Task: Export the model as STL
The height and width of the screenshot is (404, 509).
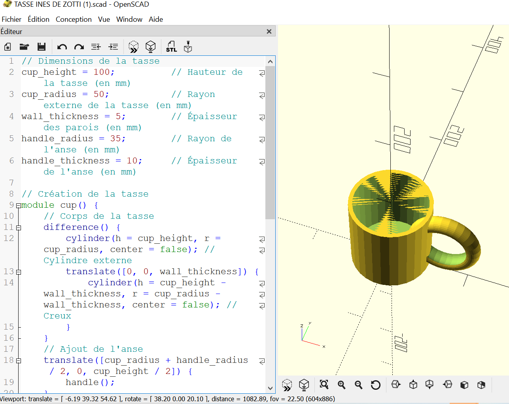Action: pos(171,47)
